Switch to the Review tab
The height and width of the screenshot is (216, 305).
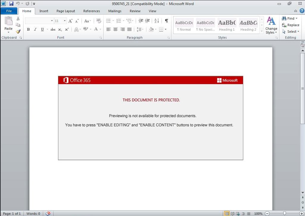(x=135, y=11)
